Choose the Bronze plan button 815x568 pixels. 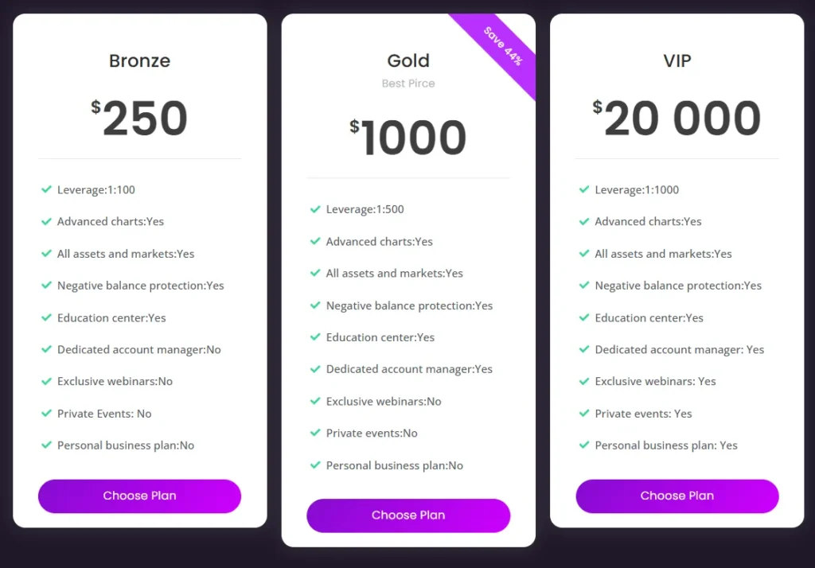[139, 496]
